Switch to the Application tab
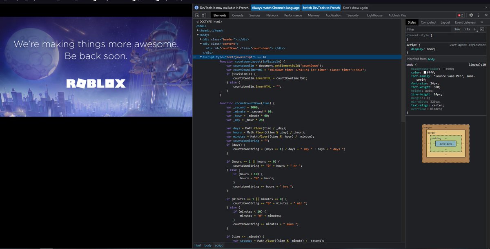 click(333, 15)
